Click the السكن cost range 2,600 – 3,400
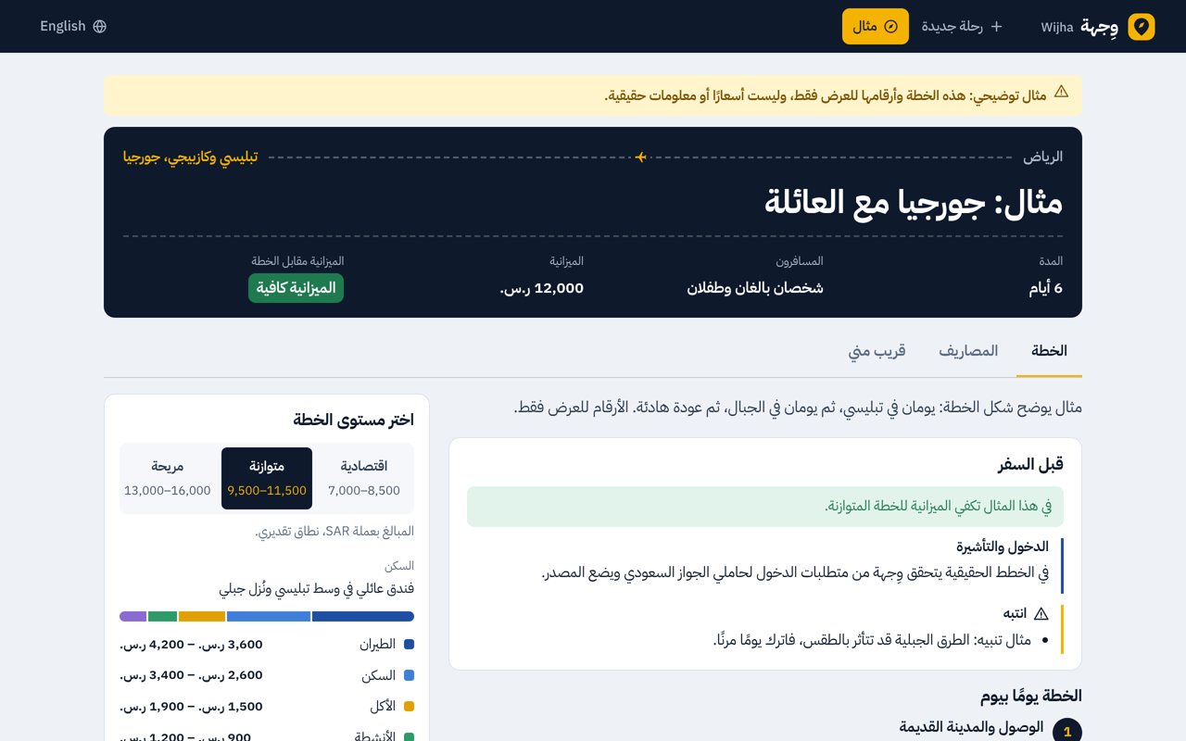The height and width of the screenshot is (741, 1186). tap(191, 675)
